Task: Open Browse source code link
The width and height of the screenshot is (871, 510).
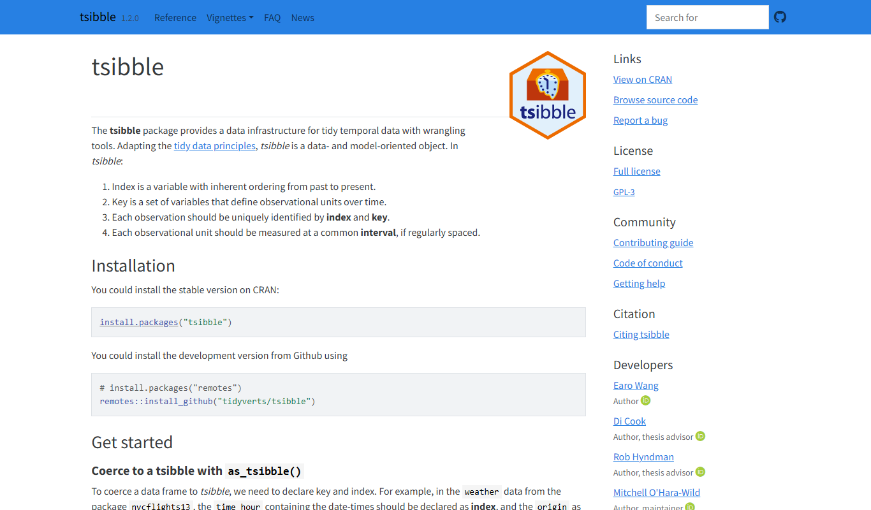Action: pyautogui.click(x=655, y=100)
